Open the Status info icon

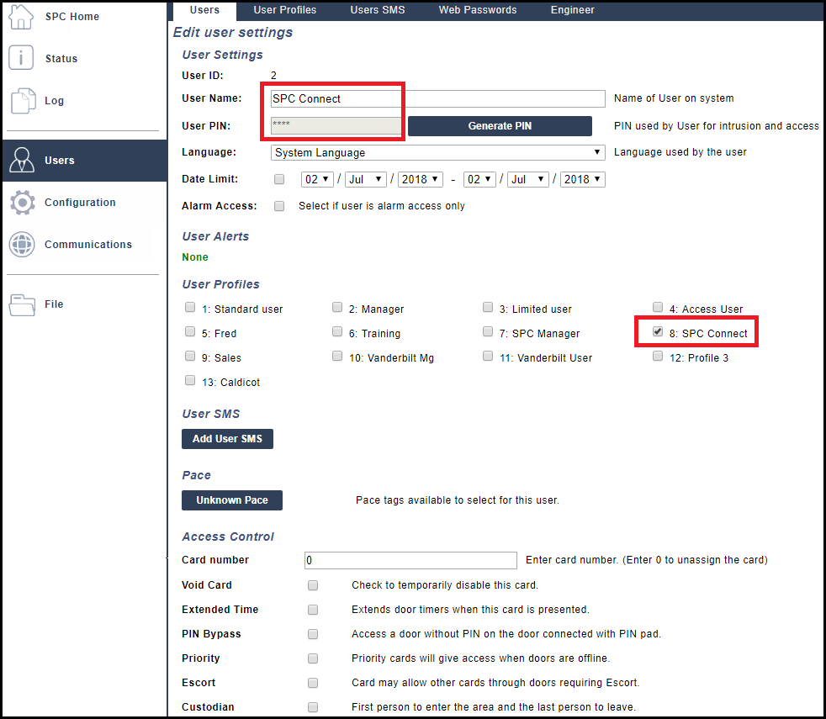click(x=22, y=59)
